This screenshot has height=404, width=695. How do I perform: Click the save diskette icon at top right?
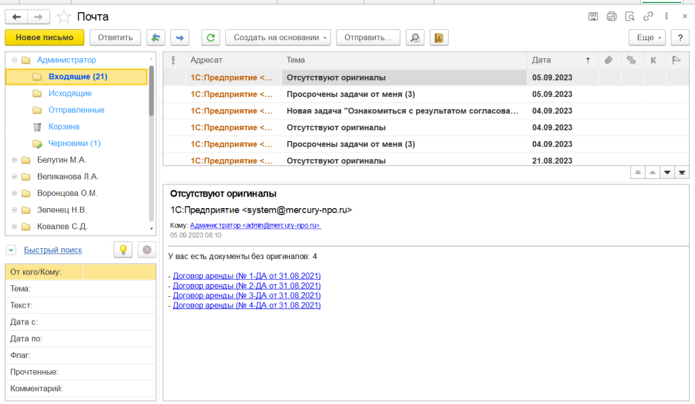pos(593,17)
